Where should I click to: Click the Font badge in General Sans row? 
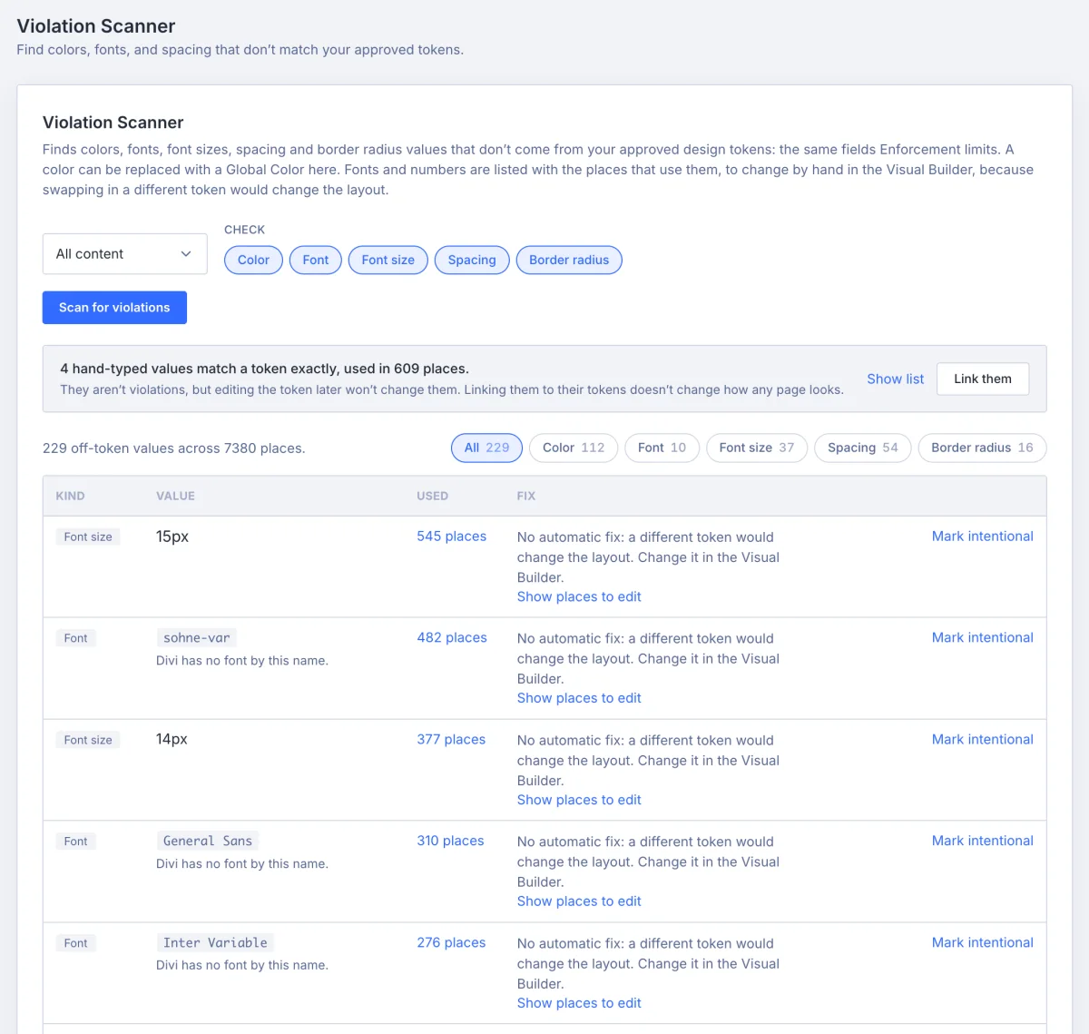76,842
